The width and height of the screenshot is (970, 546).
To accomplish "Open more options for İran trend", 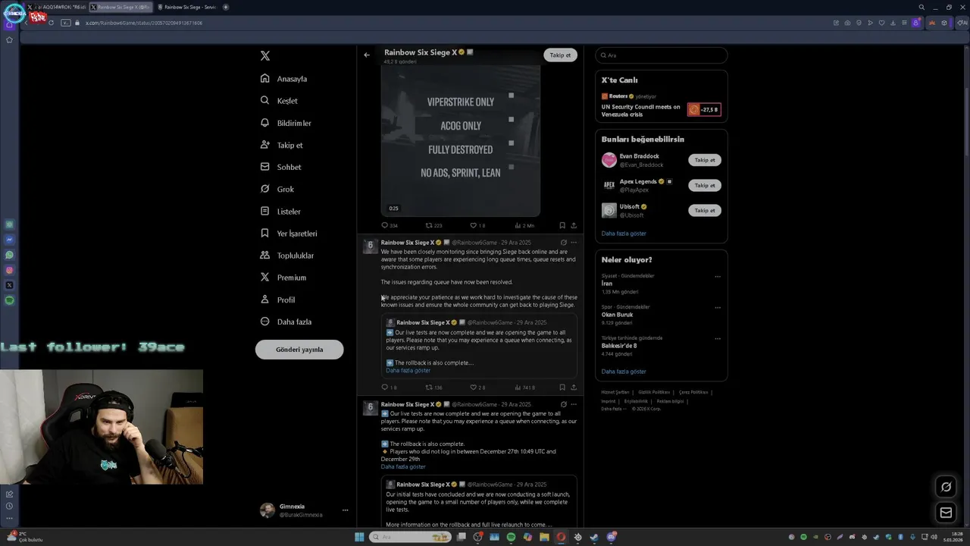I will coord(718,277).
